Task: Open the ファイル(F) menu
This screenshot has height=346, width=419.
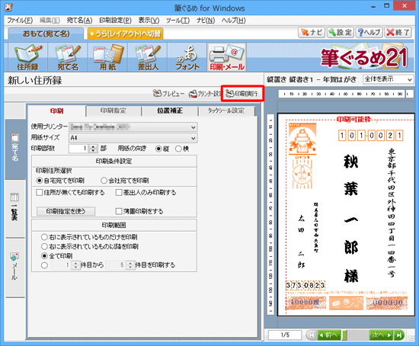Action: pyautogui.click(x=20, y=21)
